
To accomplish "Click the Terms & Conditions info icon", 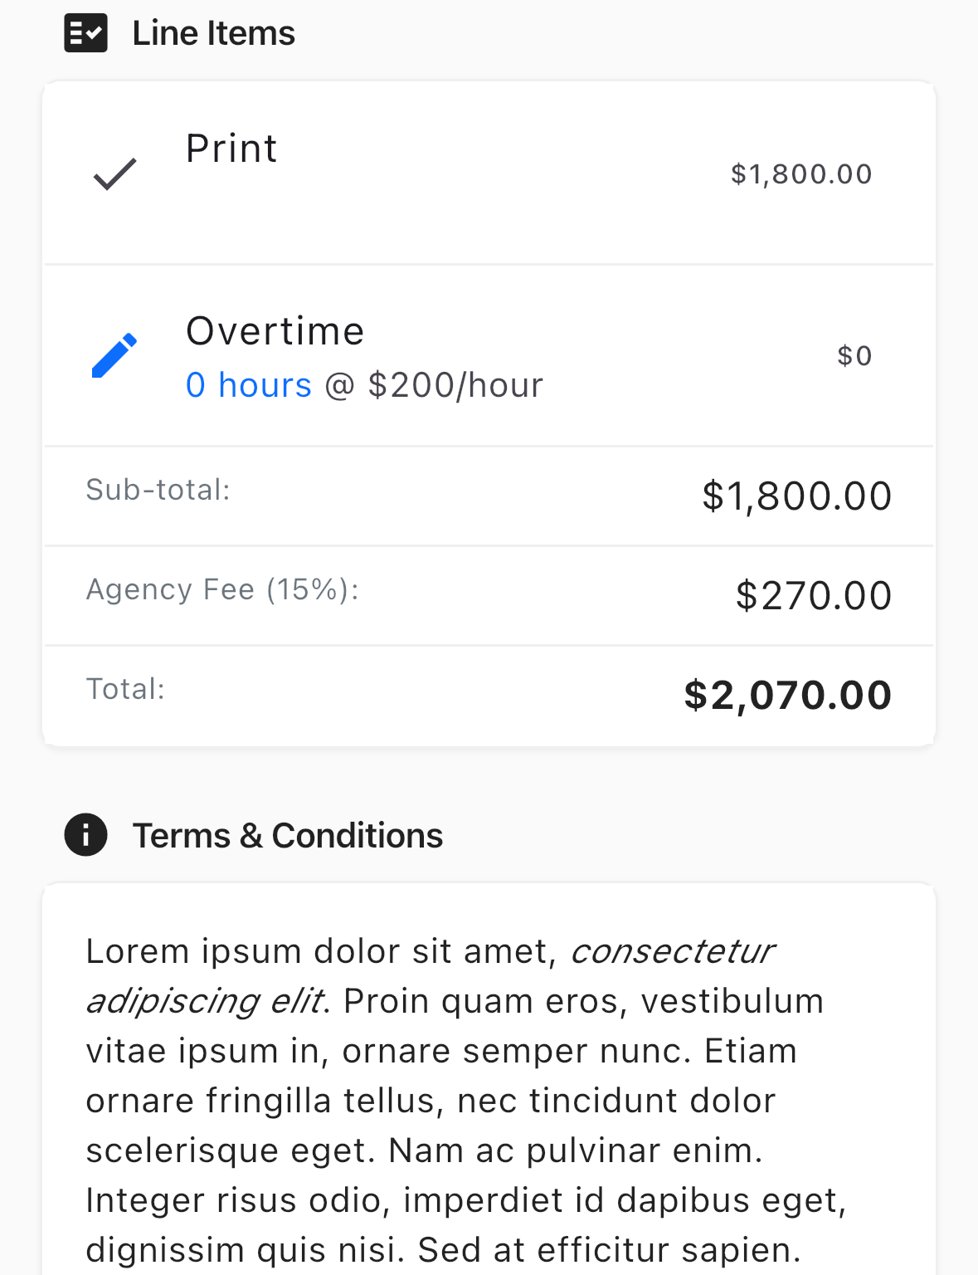I will [x=85, y=834].
